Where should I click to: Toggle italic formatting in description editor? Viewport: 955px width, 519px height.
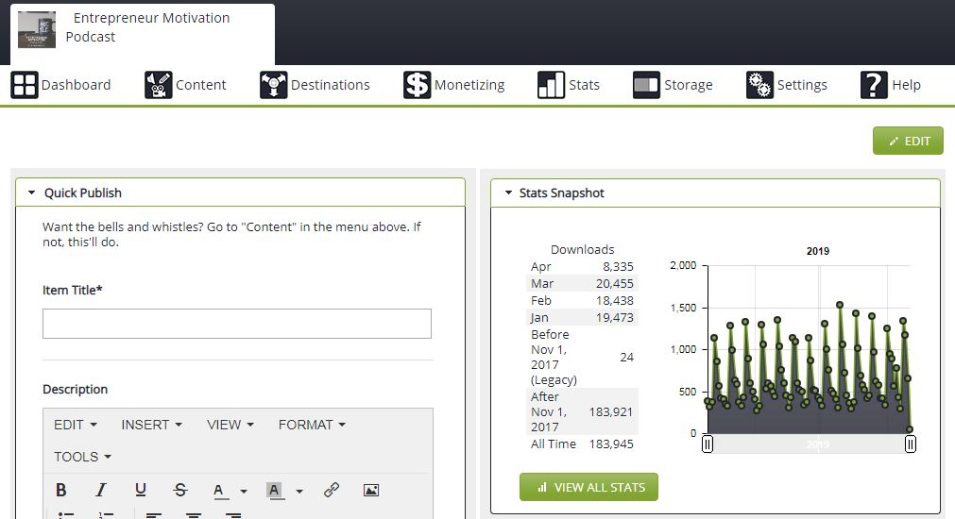click(x=101, y=490)
